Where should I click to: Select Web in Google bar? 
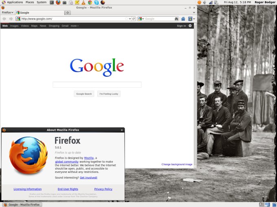point(5,26)
